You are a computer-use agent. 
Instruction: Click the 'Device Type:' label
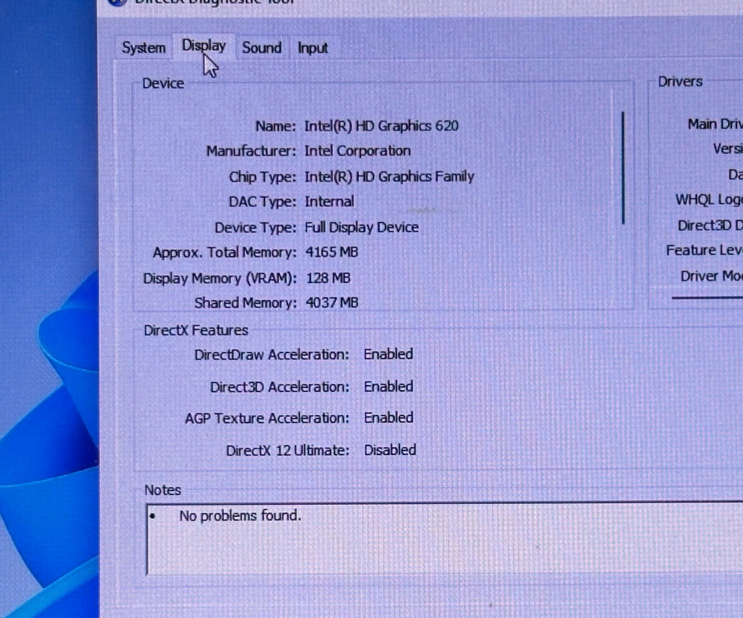coord(255,228)
